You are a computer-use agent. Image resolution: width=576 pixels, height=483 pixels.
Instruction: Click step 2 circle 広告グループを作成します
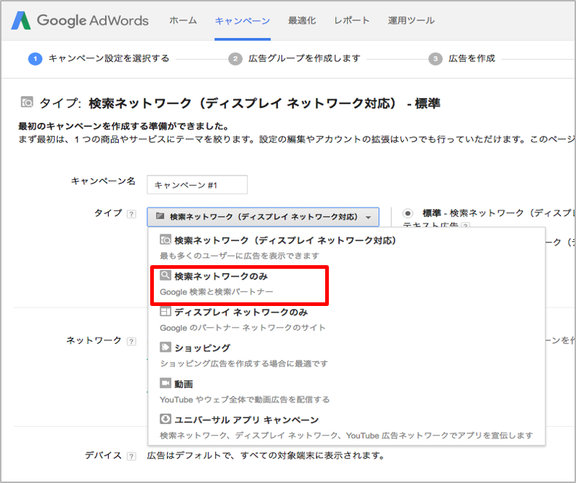click(236, 59)
